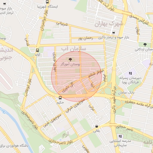Click the منوچهری شرقی street label
Image resolution: width=153 pixels, height=153 pixels.
pos(75,105)
